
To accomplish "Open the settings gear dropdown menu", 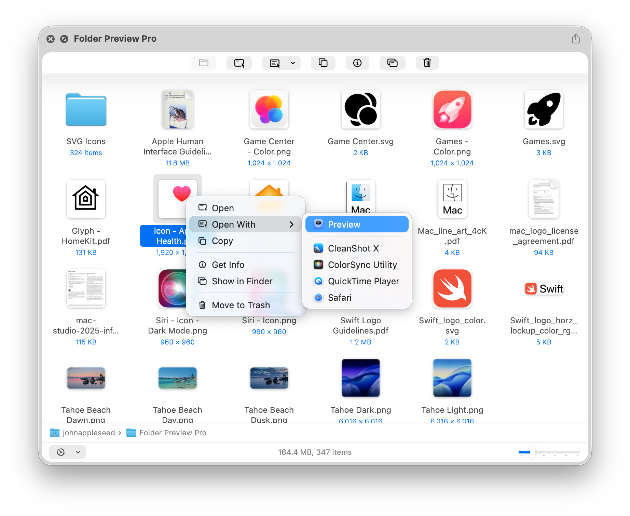I will click(x=67, y=452).
